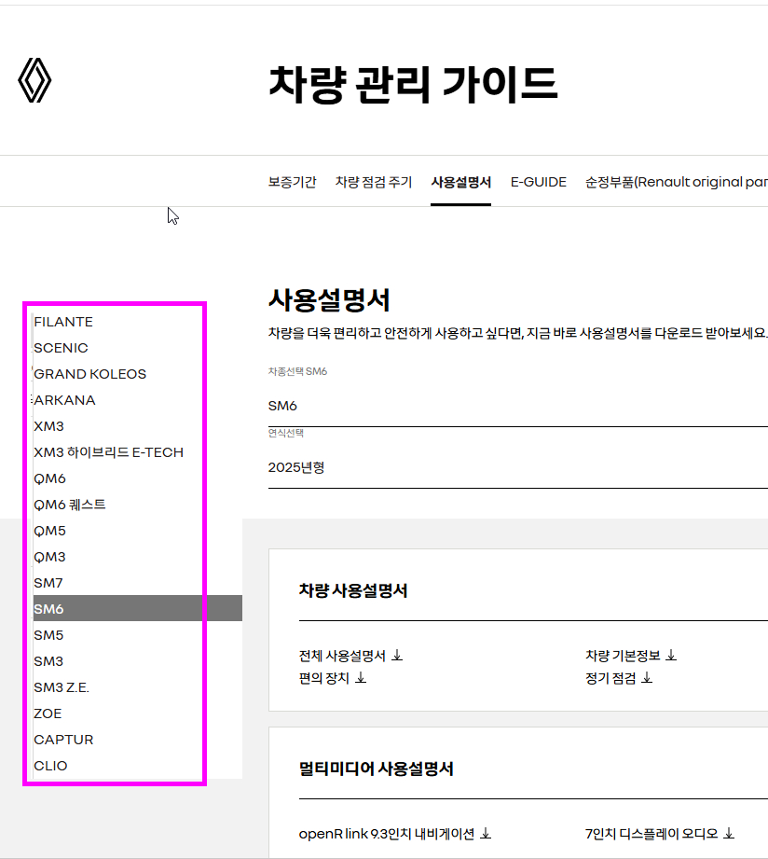Go to the 순정부품(Renault original parts) tab
This screenshot has width=768, height=859.
point(677,182)
